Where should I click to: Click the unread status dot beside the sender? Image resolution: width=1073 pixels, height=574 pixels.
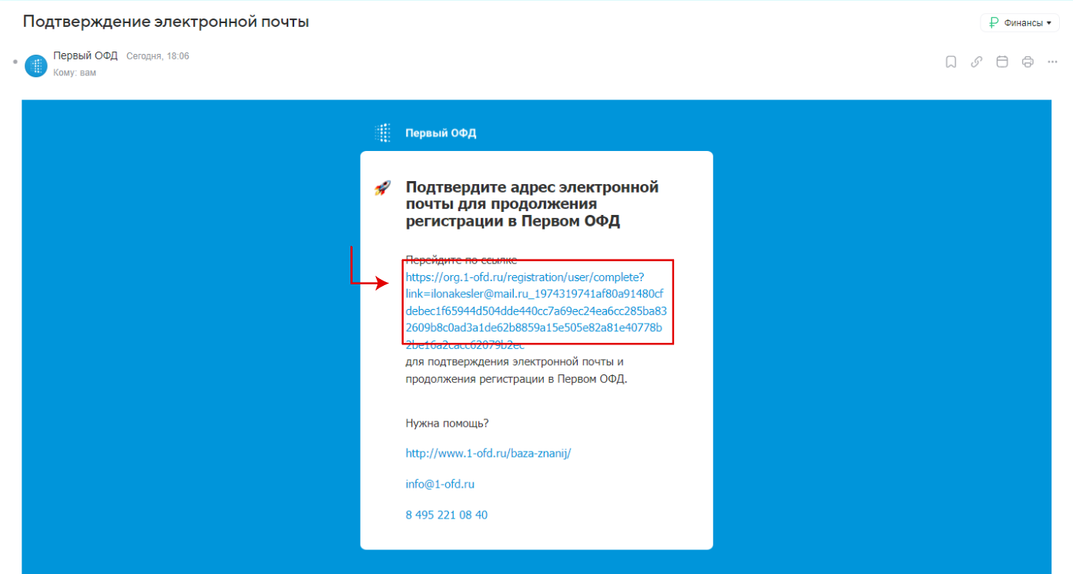[x=15, y=60]
